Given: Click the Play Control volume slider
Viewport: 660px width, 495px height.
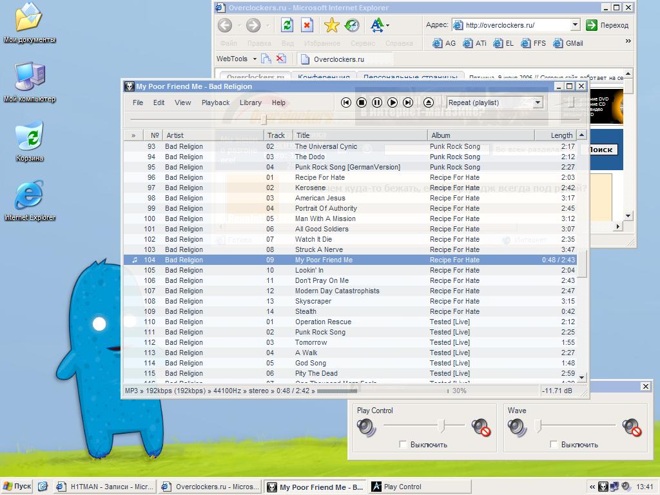Looking at the screenshot, I should 441,425.
